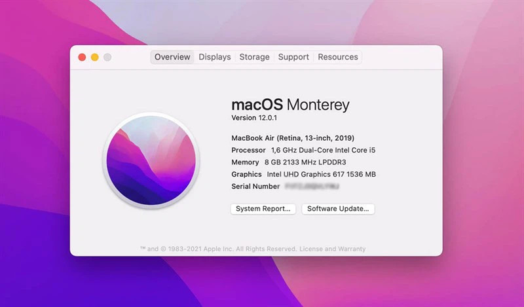
Task: Click the Apple copyright notice text
Action: (219, 249)
